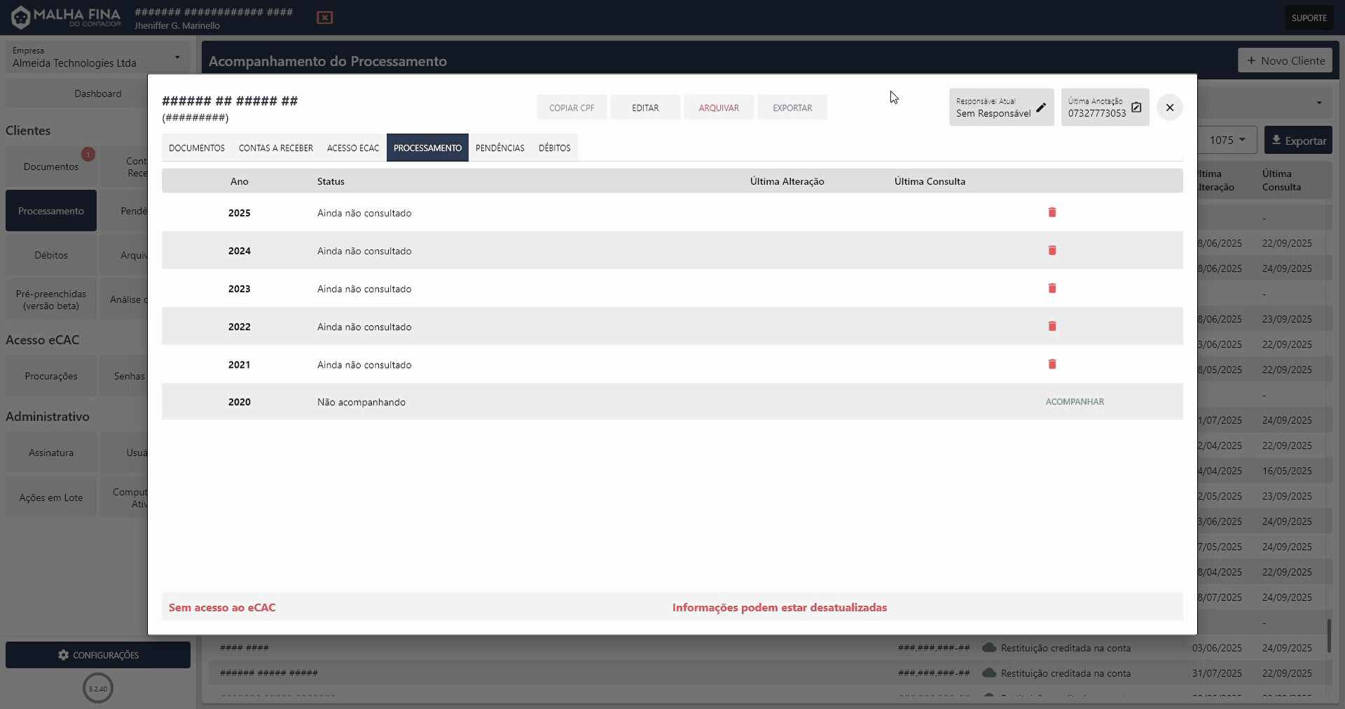Open settings with the Configurações gear icon
This screenshot has height=709, width=1345.
[x=64, y=655]
